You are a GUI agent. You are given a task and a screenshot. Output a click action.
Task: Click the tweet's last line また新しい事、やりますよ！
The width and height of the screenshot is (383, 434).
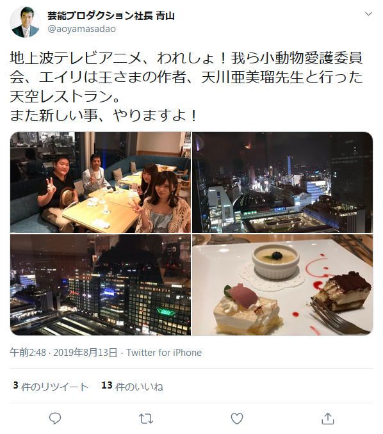(104, 115)
